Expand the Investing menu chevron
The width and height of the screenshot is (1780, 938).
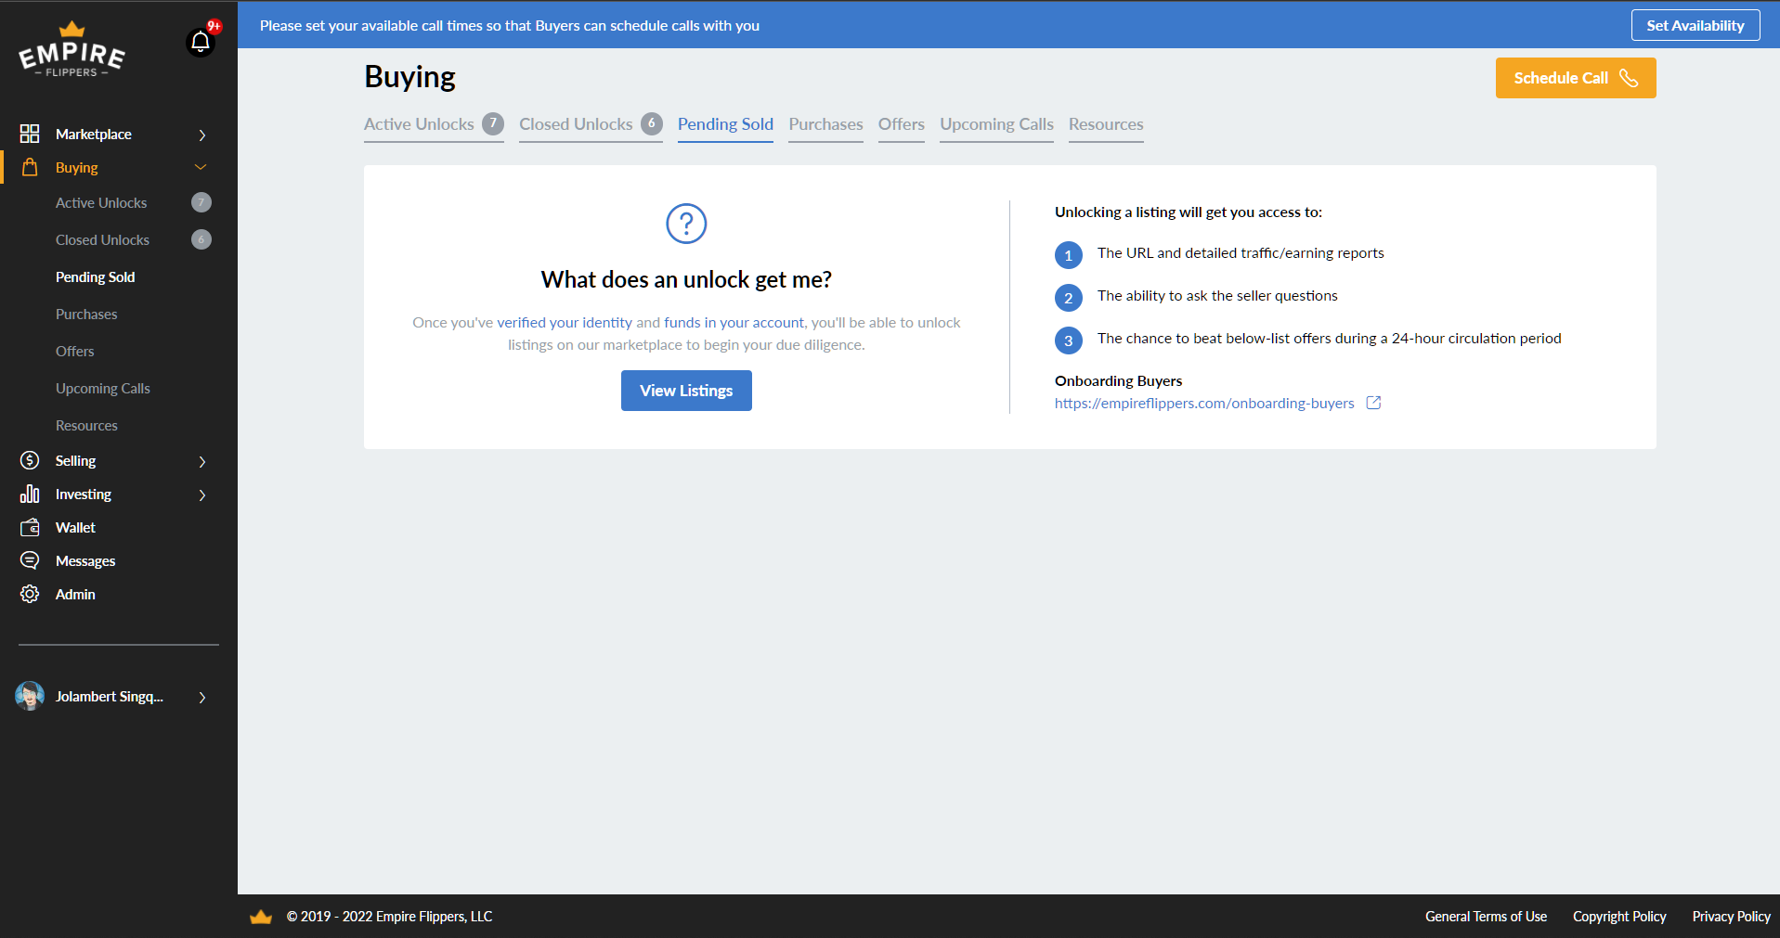click(x=201, y=495)
